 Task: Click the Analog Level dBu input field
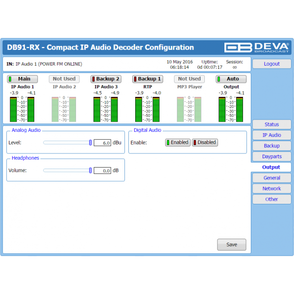[102, 143]
